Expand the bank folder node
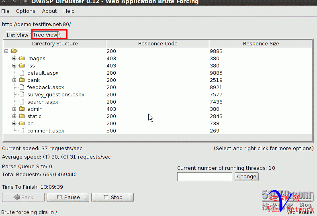 (x=14, y=80)
